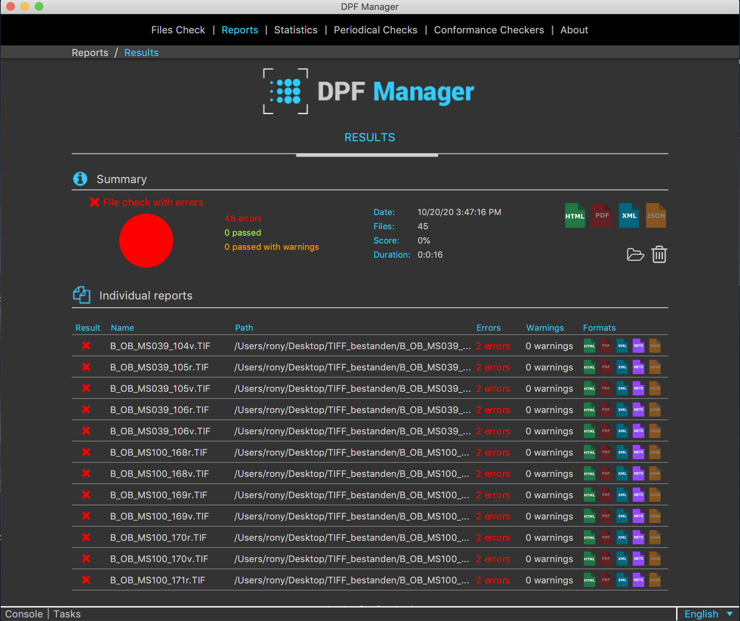Open XML report for B_OB_MS039_106r.TIF
Screen dimensions: 740x621
[622, 410]
